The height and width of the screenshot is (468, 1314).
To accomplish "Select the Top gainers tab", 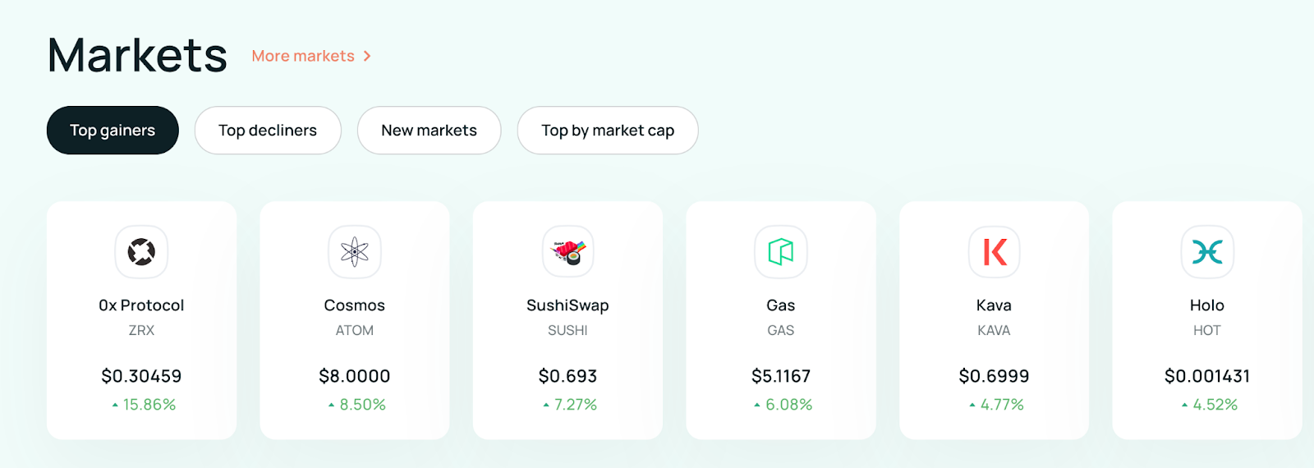I will [113, 131].
